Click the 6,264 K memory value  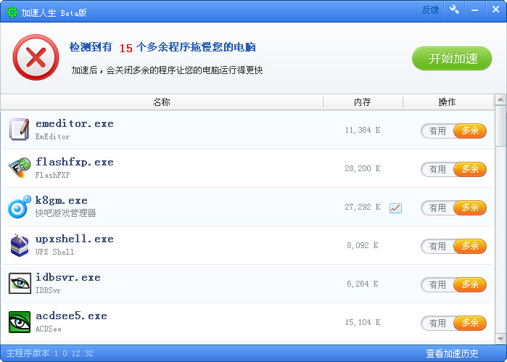(x=363, y=284)
